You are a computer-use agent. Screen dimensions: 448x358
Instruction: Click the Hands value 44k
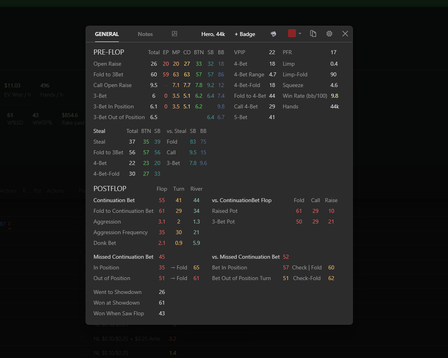(x=335, y=107)
